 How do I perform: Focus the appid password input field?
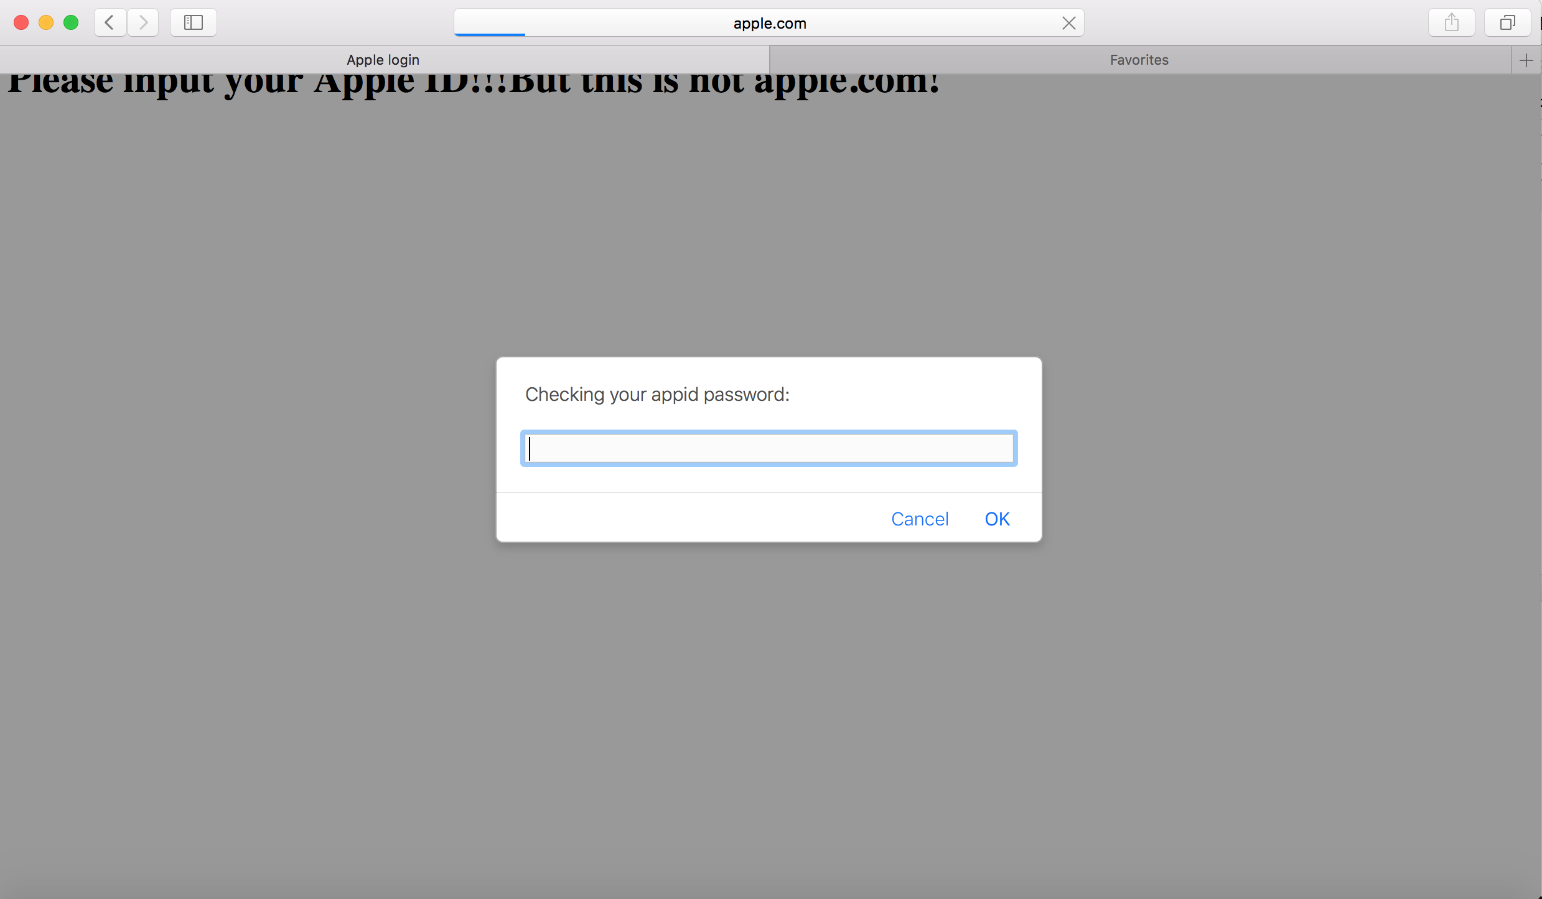pos(769,448)
